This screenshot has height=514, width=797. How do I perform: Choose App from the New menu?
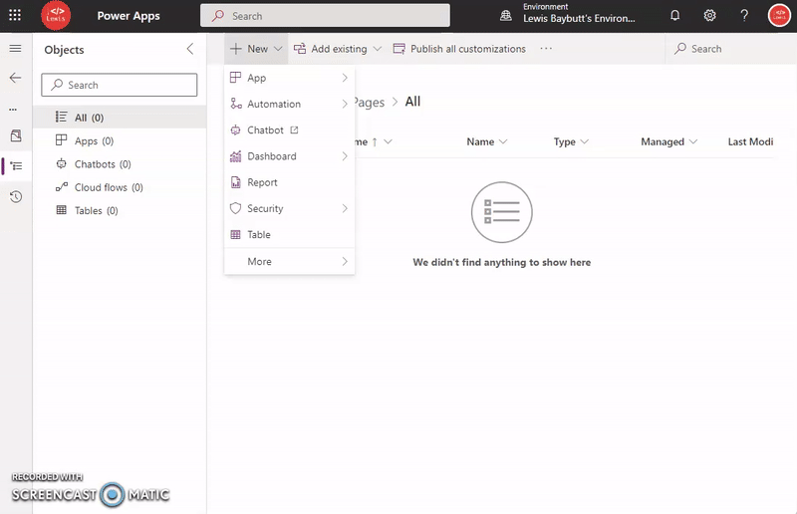257,78
